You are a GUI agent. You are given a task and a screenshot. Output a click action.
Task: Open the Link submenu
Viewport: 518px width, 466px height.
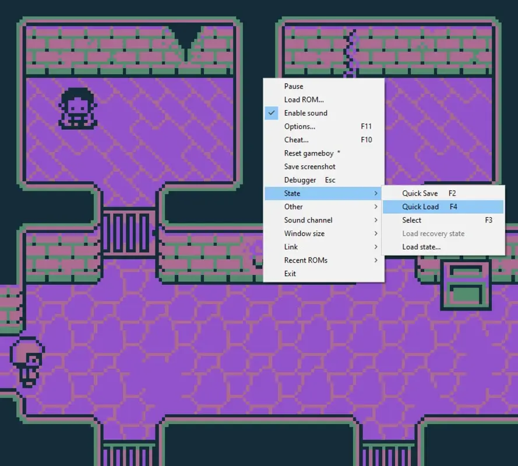(290, 246)
